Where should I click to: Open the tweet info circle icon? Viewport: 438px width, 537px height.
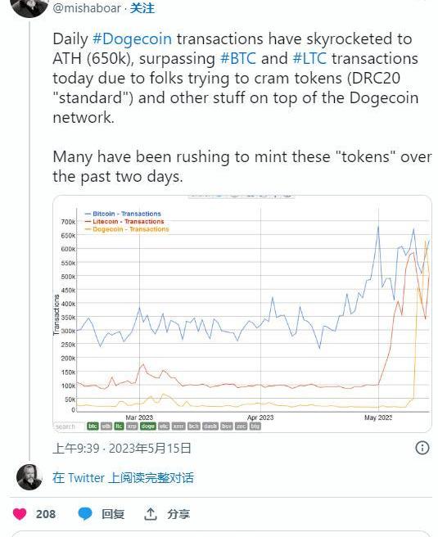click(422, 448)
